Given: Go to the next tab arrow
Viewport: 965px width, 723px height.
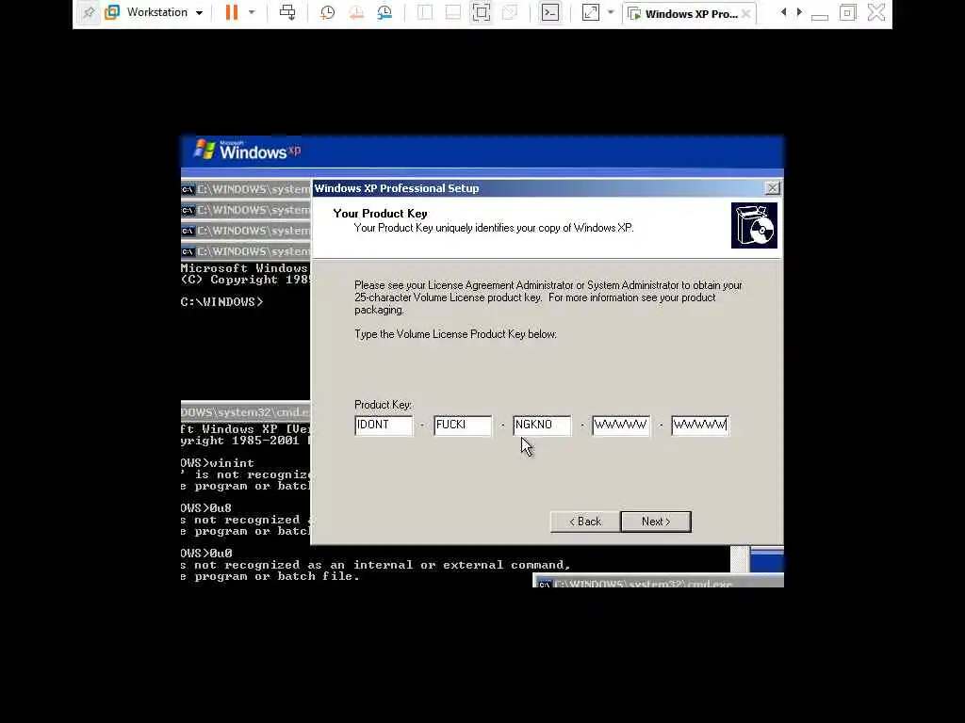Looking at the screenshot, I should pyautogui.click(x=799, y=12).
